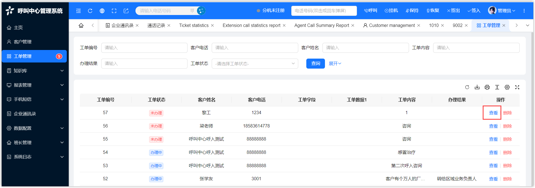Switch to the Ticket statistics tab
Image resolution: width=535 pixels, height=188 pixels.
[x=194, y=26]
